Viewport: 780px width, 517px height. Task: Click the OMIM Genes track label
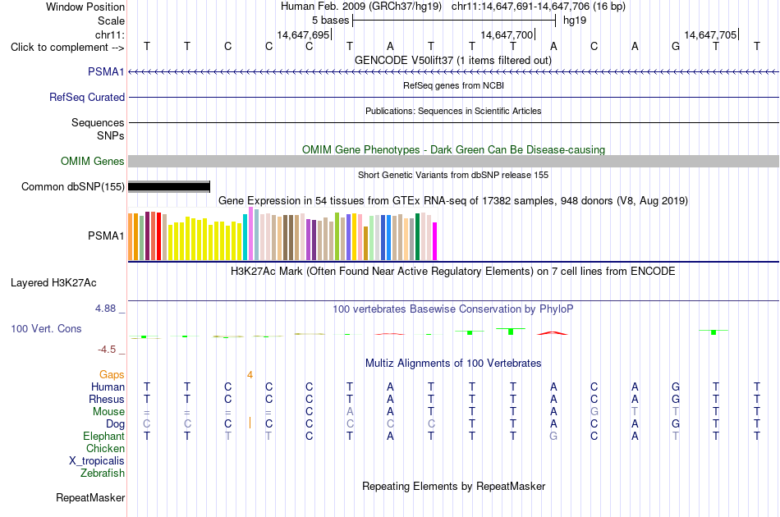click(x=92, y=161)
